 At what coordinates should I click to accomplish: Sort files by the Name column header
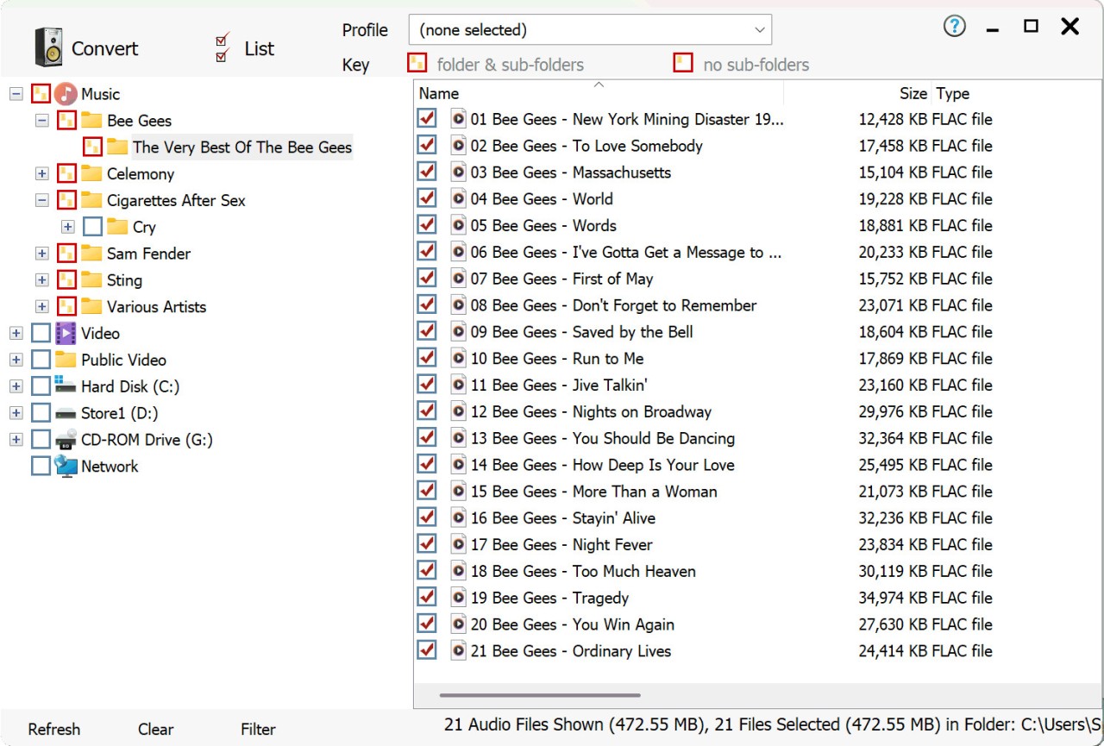tap(439, 94)
